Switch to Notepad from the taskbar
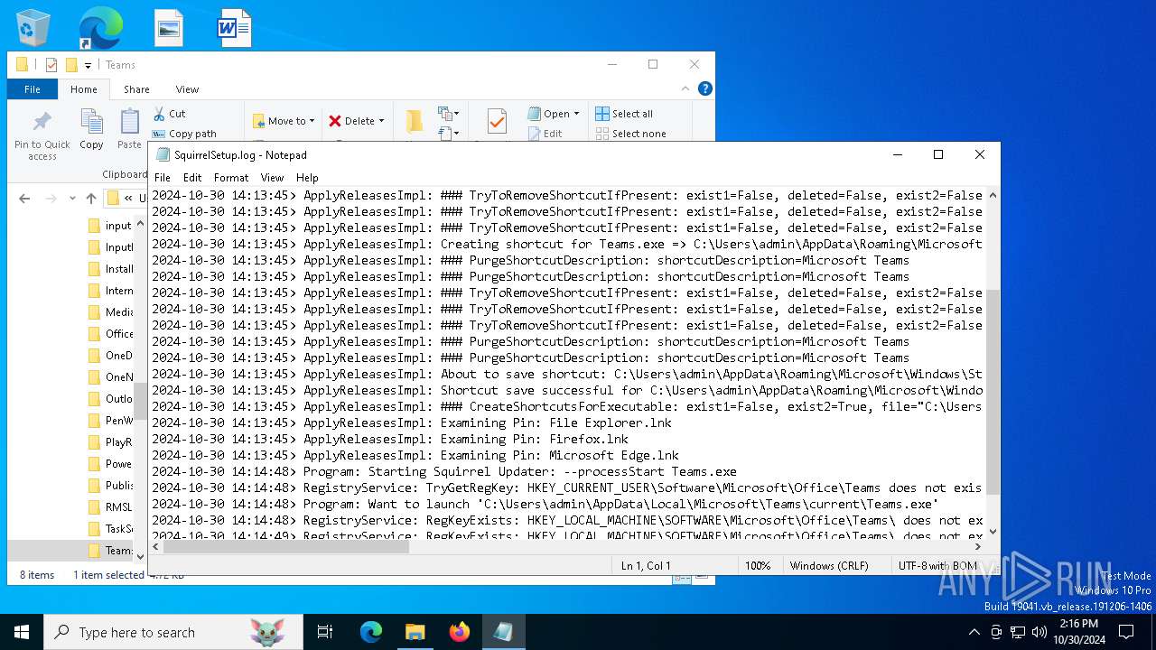1156x650 pixels. pyautogui.click(x=503, y=633)
